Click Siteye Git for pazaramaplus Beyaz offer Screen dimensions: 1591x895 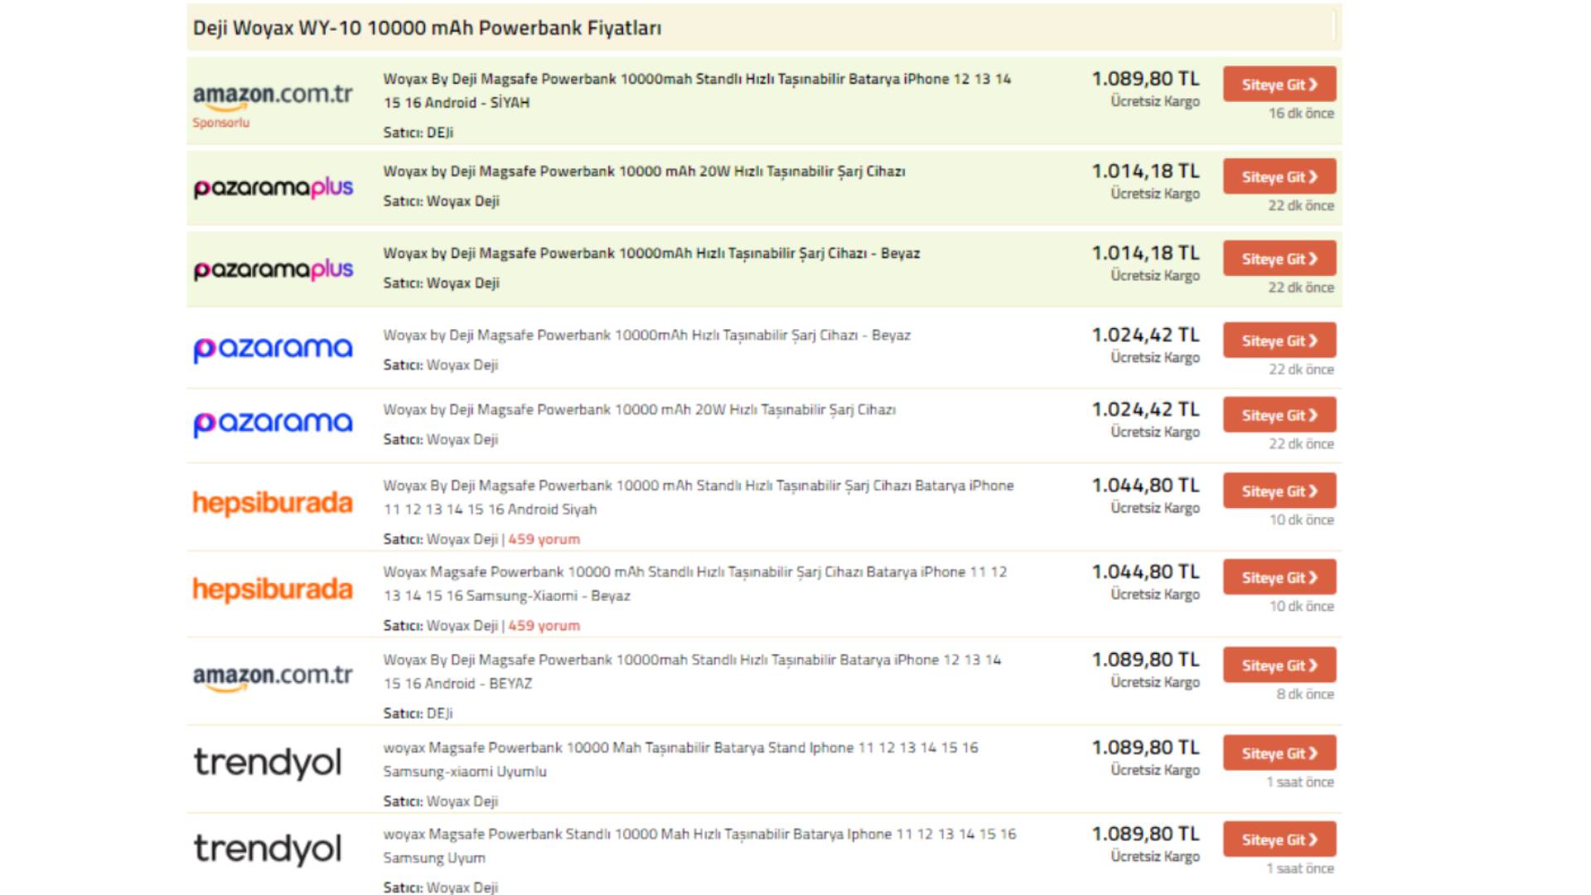(x=1279, y=259)
